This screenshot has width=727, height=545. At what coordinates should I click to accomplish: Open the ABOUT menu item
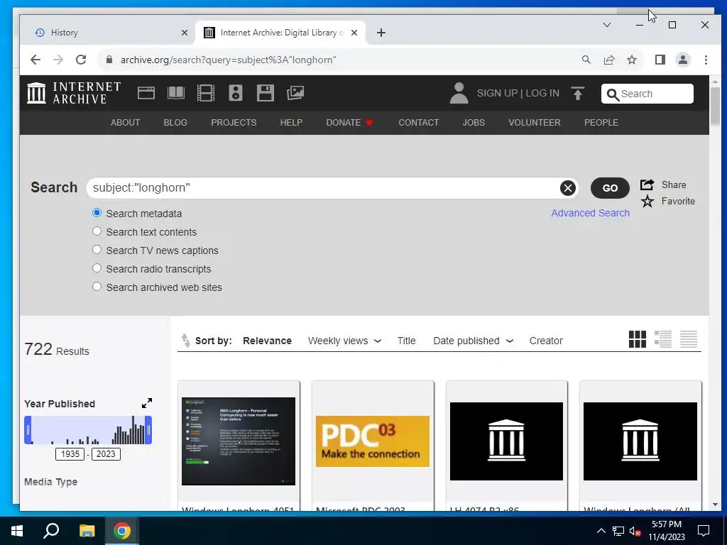[125, 122]
